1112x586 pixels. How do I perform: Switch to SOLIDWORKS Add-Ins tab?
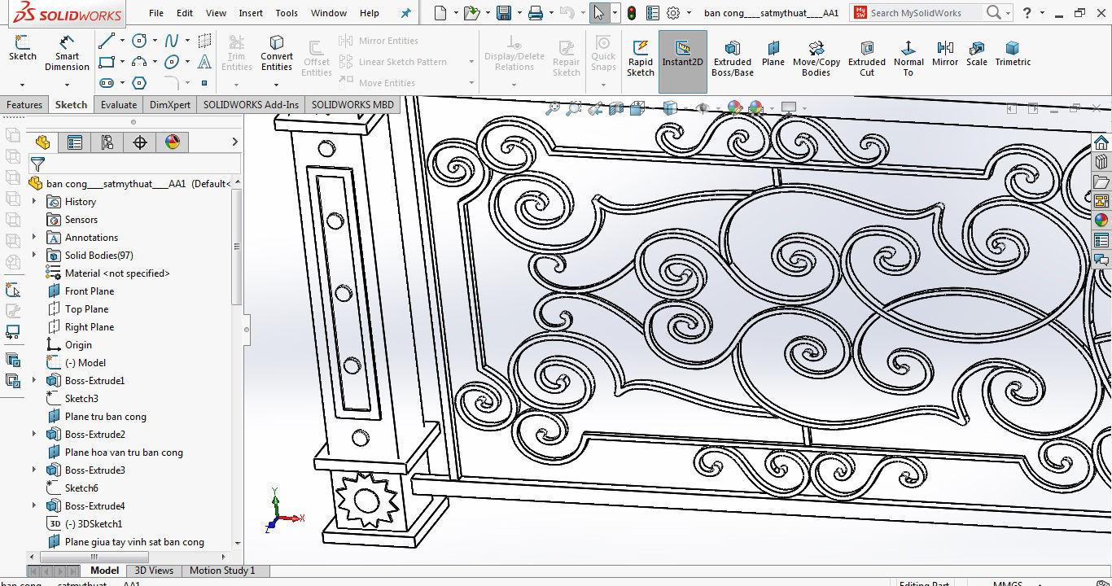pos(251,105)
